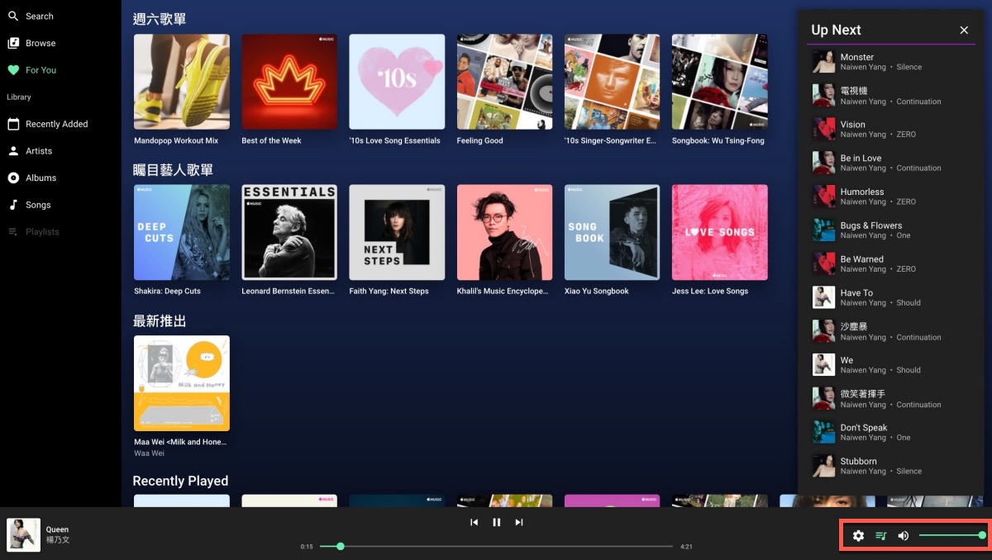Play We in the Up Next list
This screenshot has height=560, width=992.
[x=891, y=365]
